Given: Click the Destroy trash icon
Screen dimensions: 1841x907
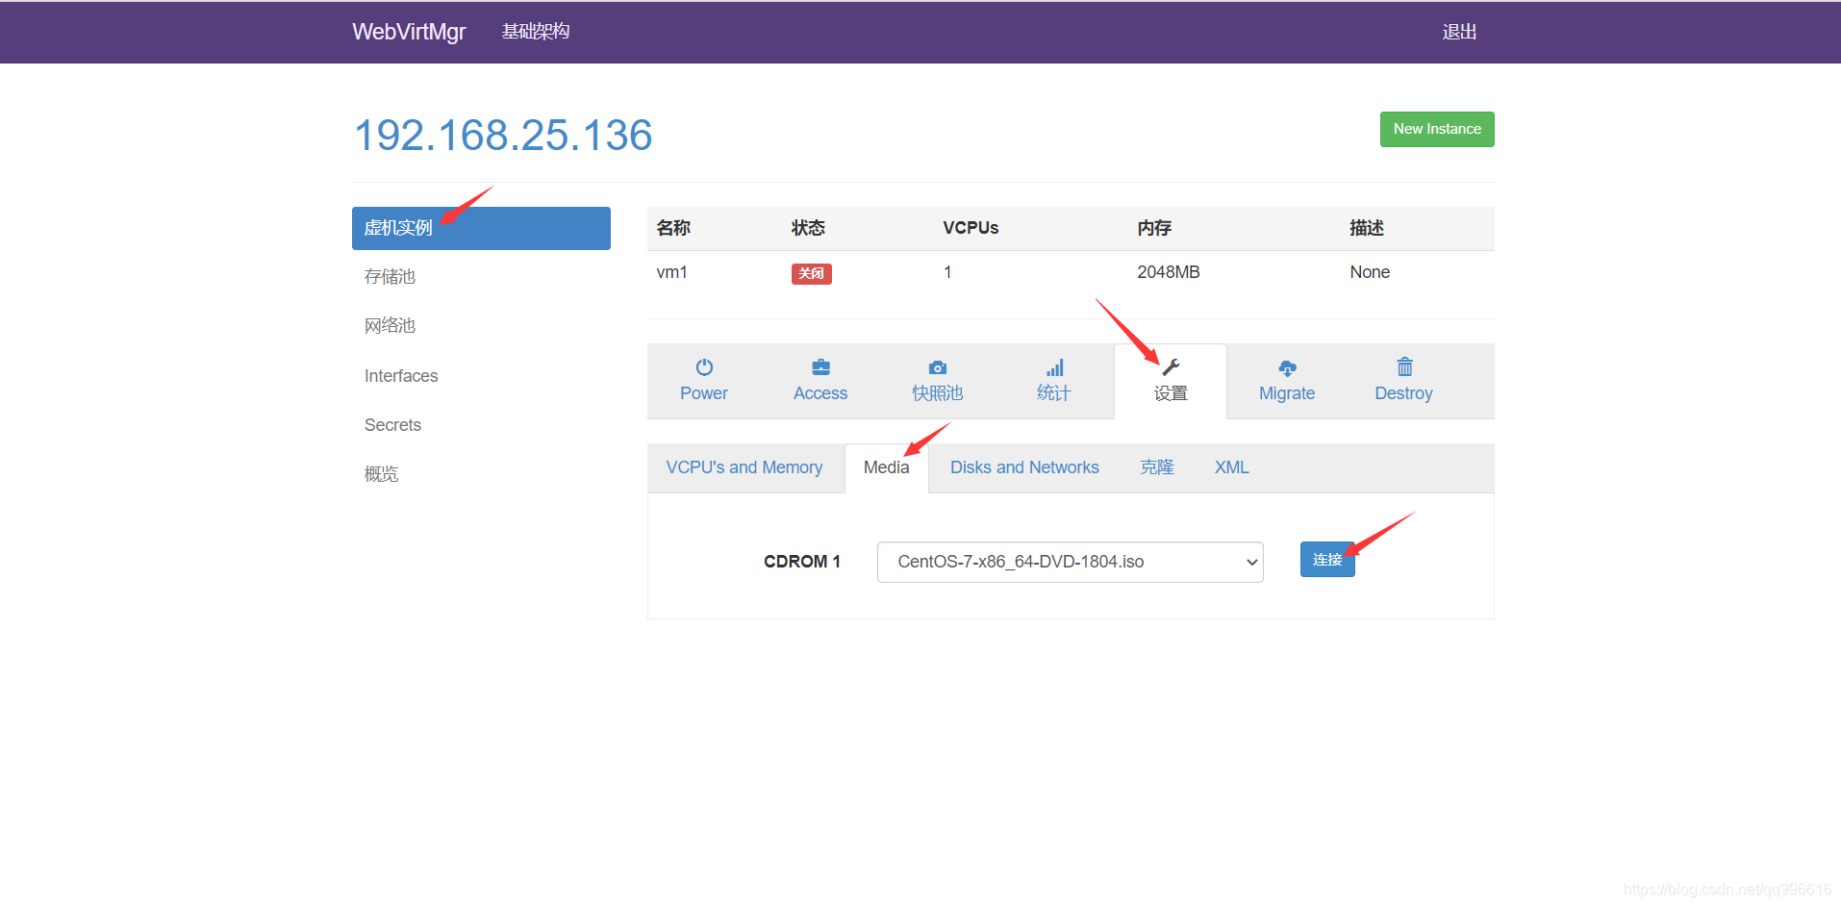Looking at the screenshot, I should (x=1404, y=366).
